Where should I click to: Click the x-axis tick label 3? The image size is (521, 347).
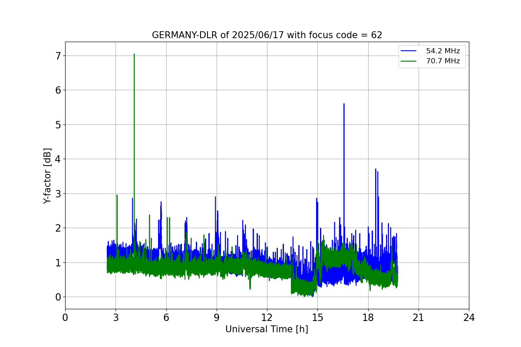[115, 318]
